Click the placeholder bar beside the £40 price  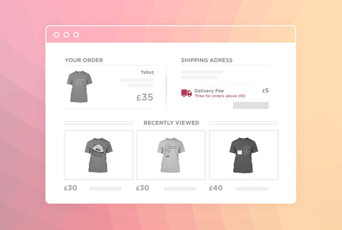point(253,188)
